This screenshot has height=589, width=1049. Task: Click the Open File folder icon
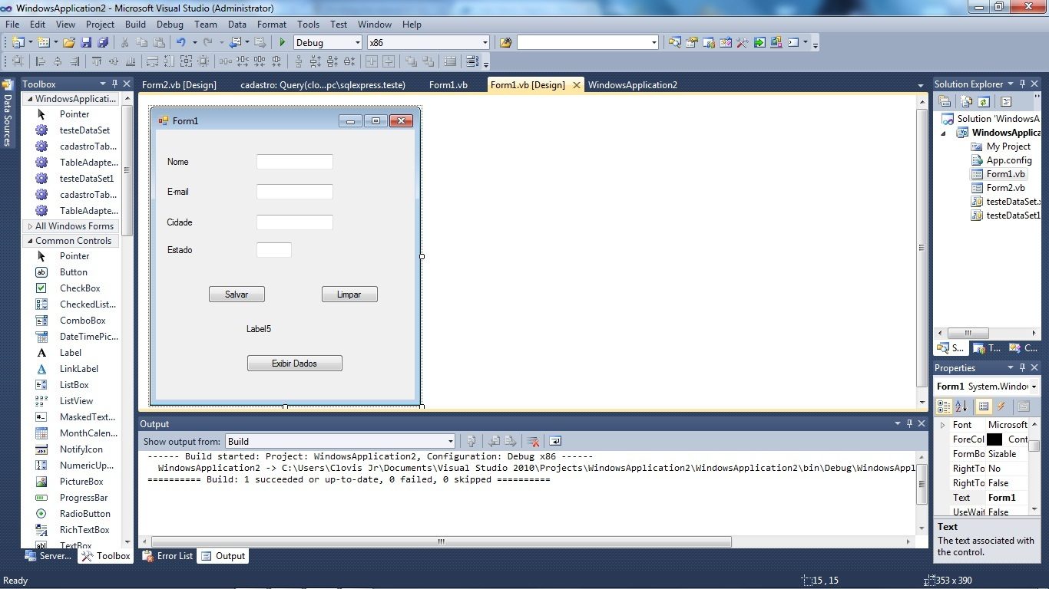tap(68, 42)
